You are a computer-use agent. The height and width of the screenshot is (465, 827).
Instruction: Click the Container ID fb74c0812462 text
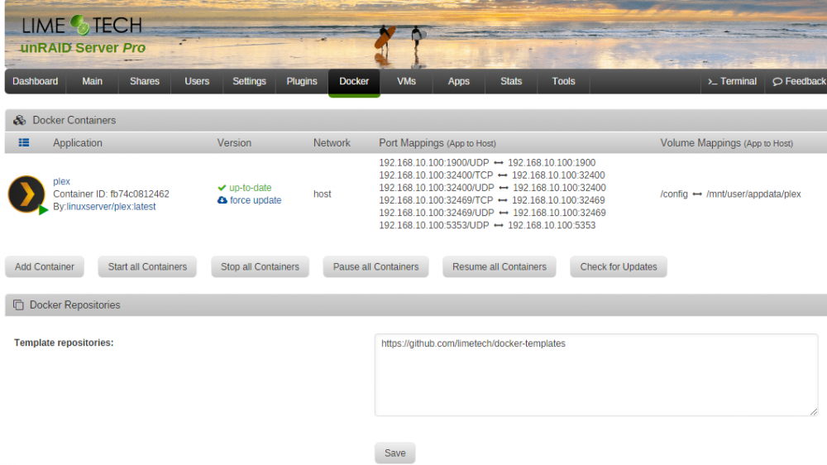click(111, 194)
